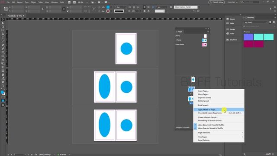
Task: Select the Rectangle Frame tool
Action: tap(3, 52)
